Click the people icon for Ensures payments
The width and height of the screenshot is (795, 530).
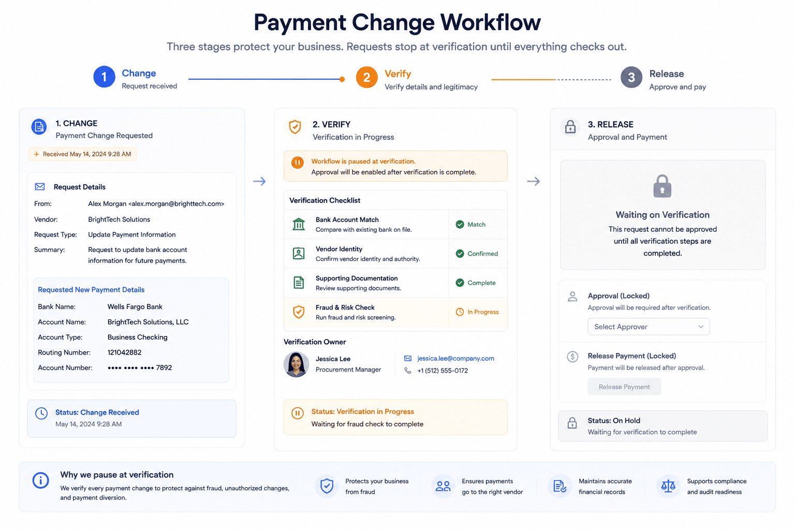pos(443,486)
